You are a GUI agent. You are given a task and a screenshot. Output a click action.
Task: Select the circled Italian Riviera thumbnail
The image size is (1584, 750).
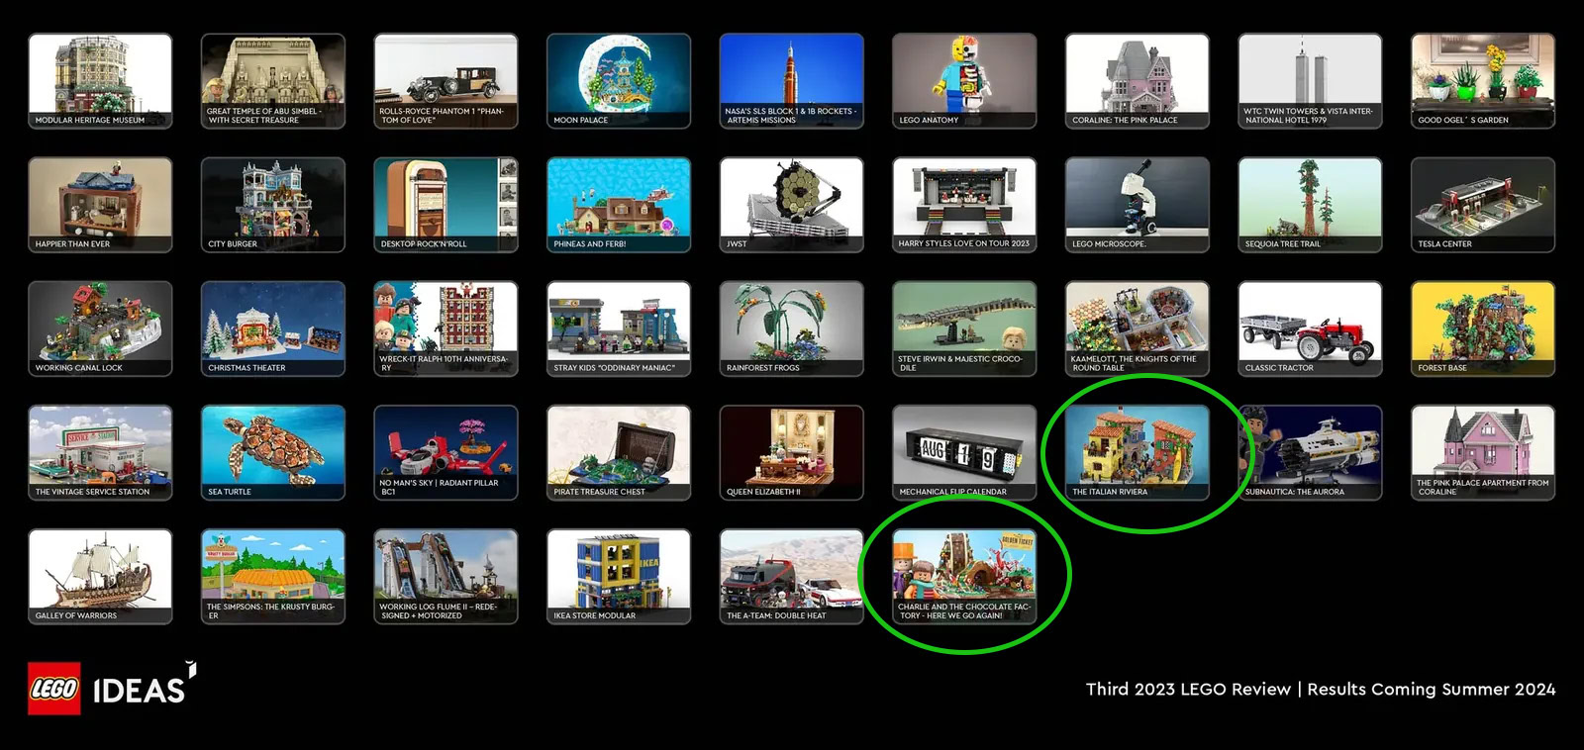tap(1137, 451)
